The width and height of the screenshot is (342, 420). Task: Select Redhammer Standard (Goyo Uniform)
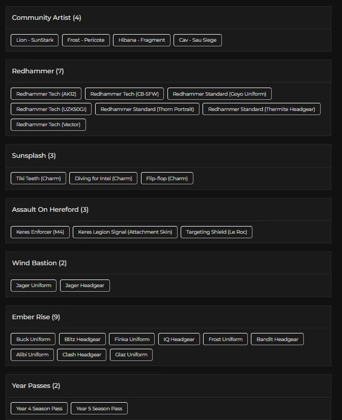click(x=220, y=94)
